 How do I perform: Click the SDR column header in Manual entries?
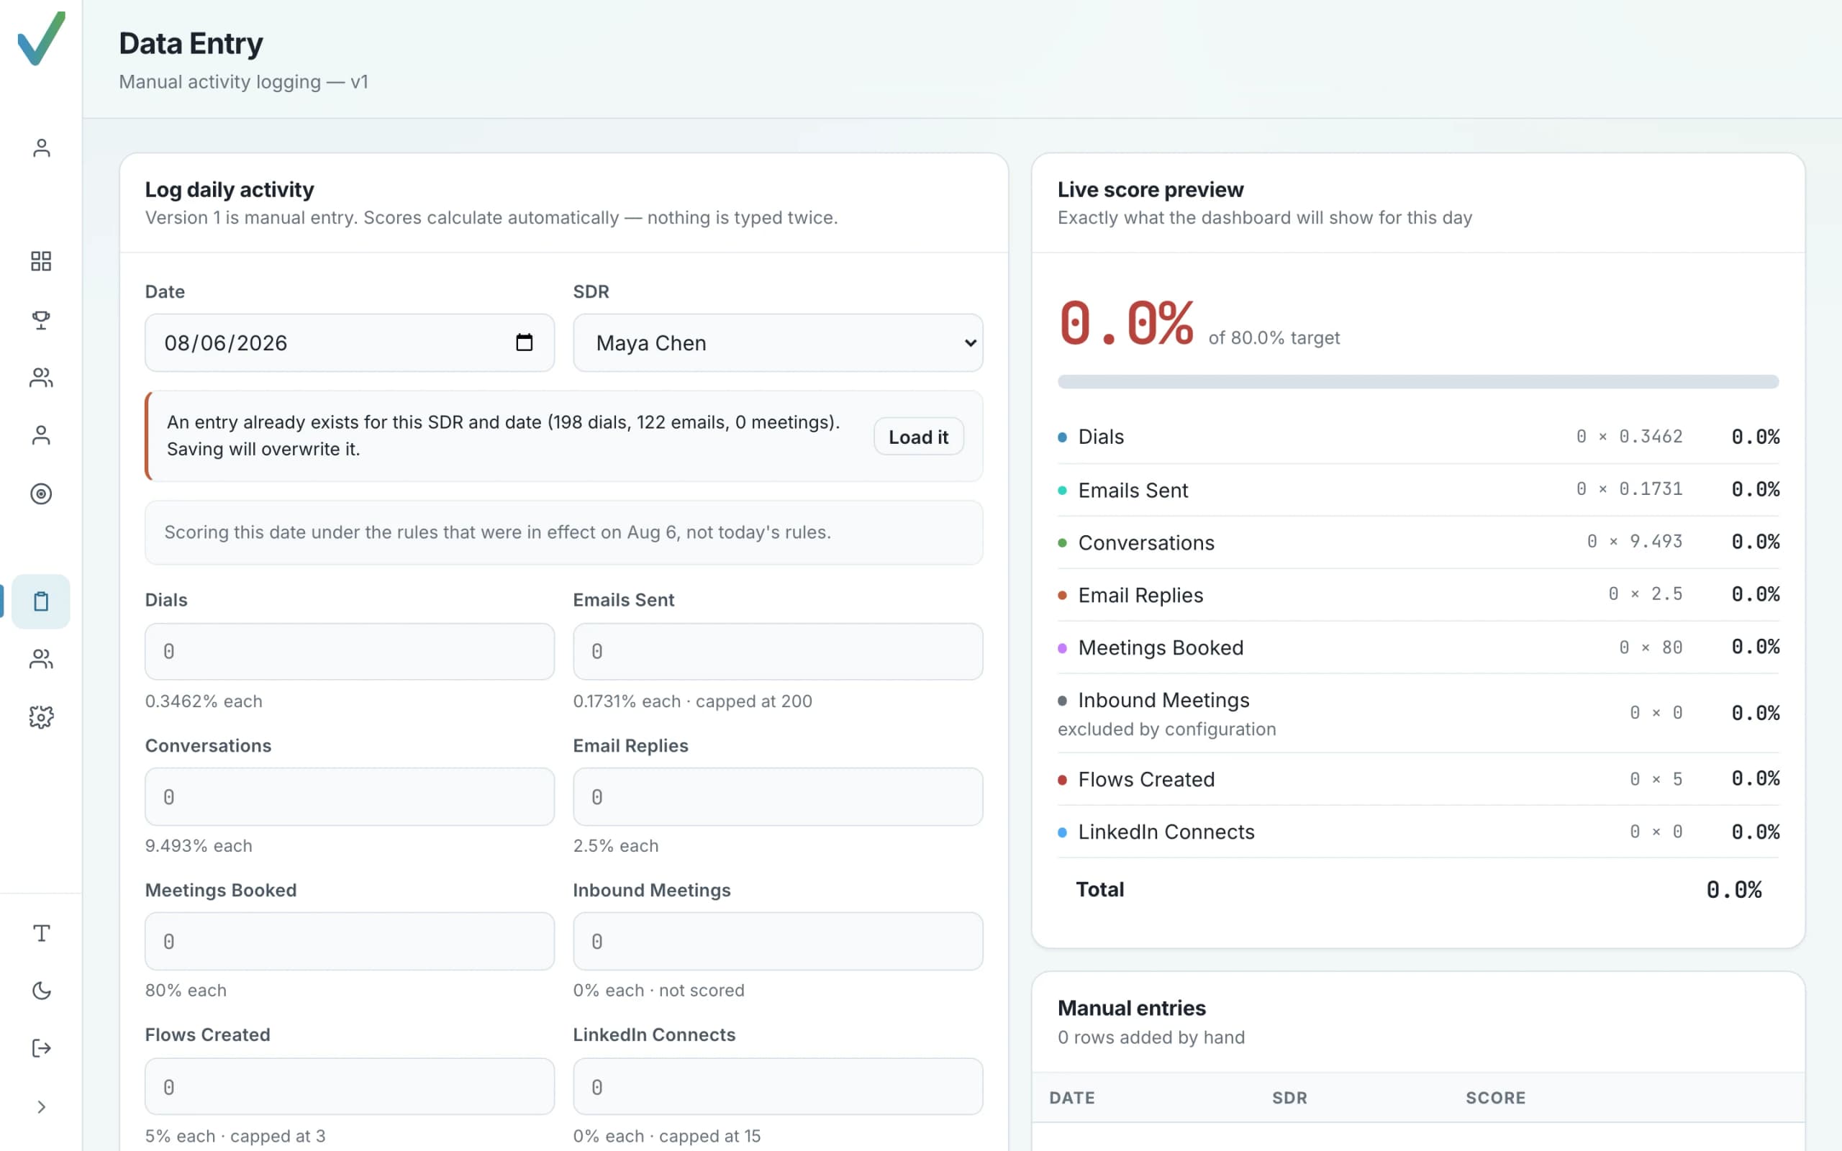(x=1289, y=1098)
